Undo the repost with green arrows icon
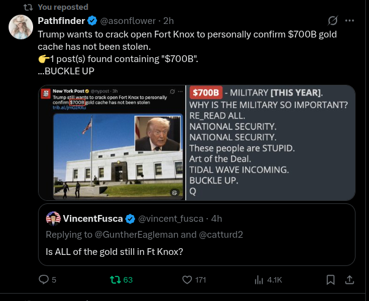 click(x=115, y=279)
